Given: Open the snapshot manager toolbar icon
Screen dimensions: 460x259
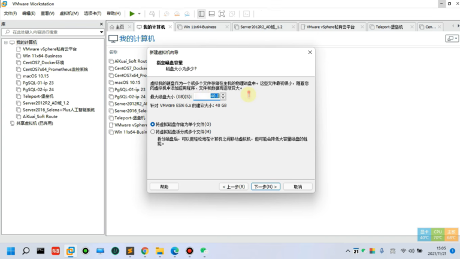Looking at the screenshot, I should coord(187,14).
